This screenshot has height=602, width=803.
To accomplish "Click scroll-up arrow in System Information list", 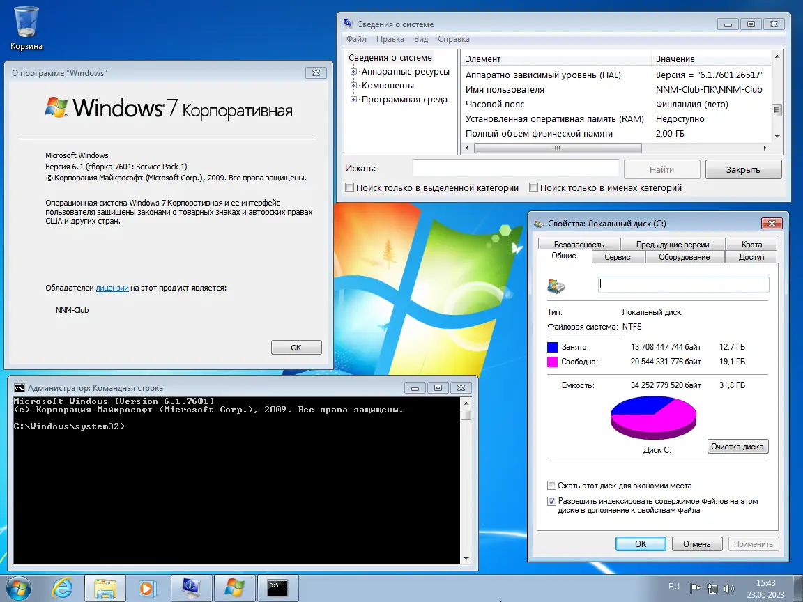I will click(777, 56).
